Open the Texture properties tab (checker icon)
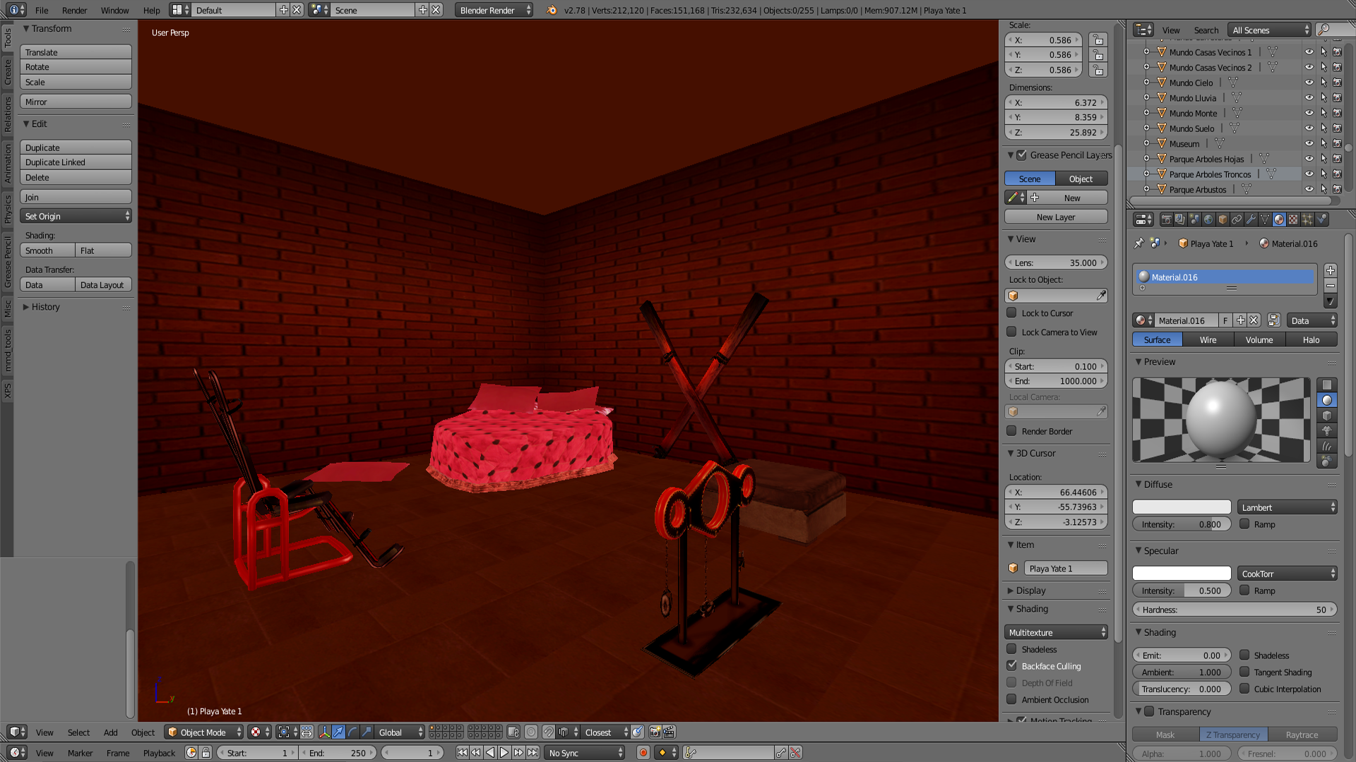Viewport: 1356px width, 762px height. [1293, 219]
